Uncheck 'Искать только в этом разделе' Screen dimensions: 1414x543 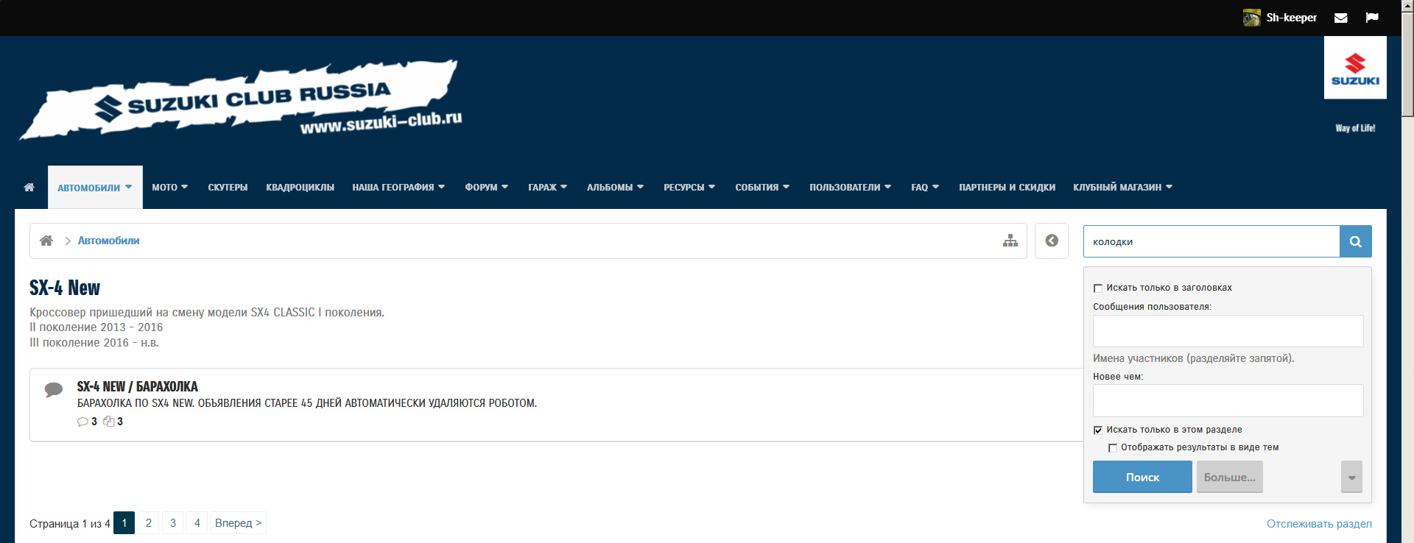[x=1098, y=430]
